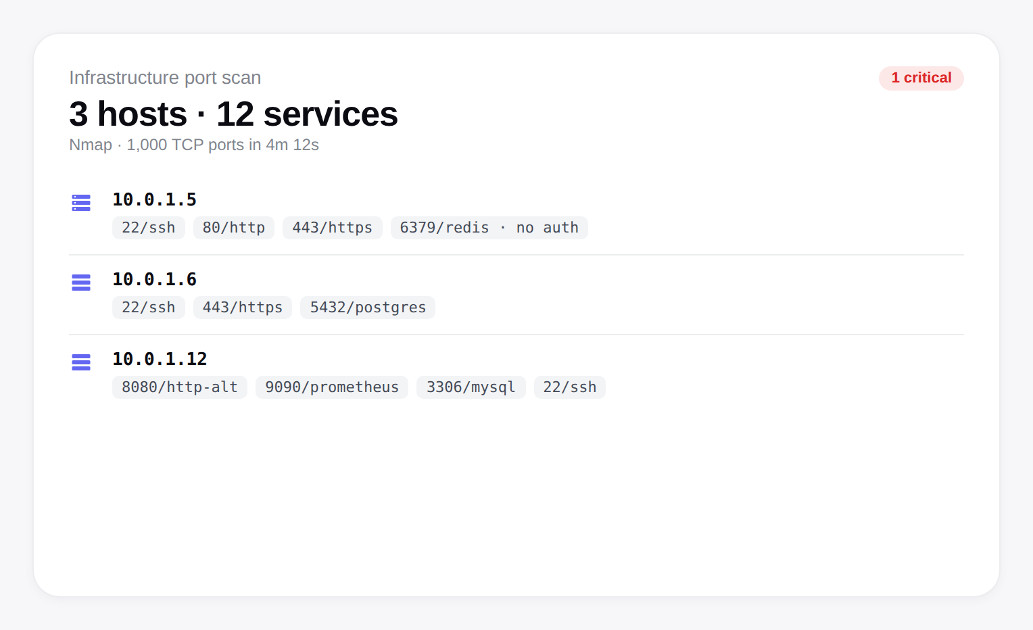
Task: Open host entry 10.0.1.6
Action: click(154, 280)
